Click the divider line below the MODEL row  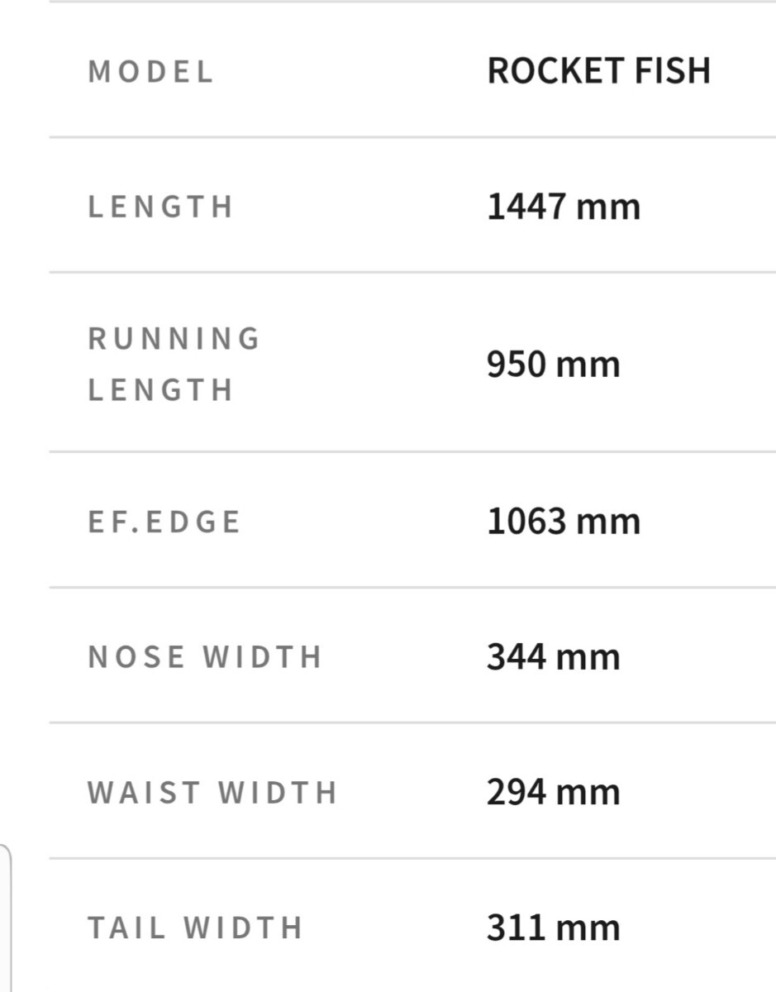tap(412, 137)
